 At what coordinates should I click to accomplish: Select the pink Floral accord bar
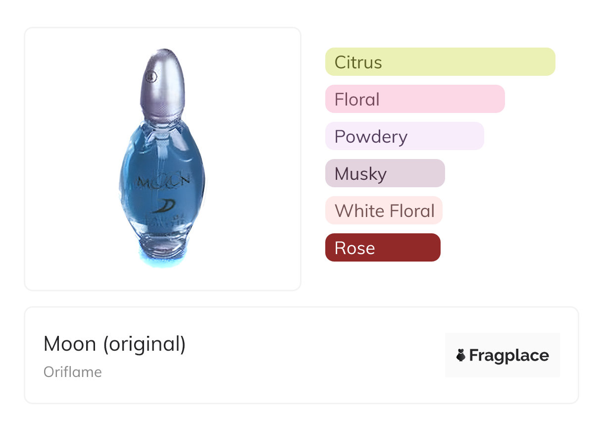click(414, 99)
